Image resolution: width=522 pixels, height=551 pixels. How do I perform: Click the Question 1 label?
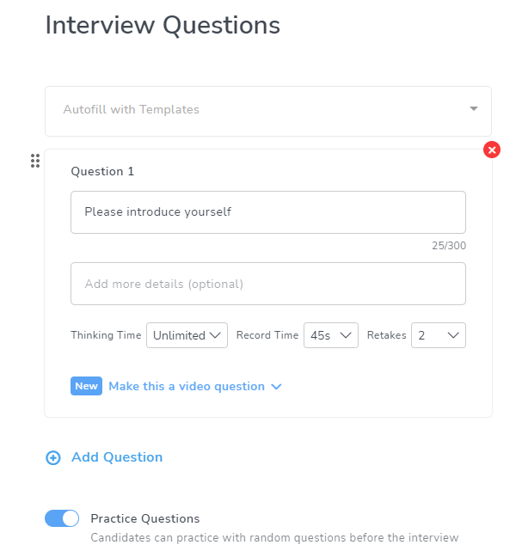102,171
